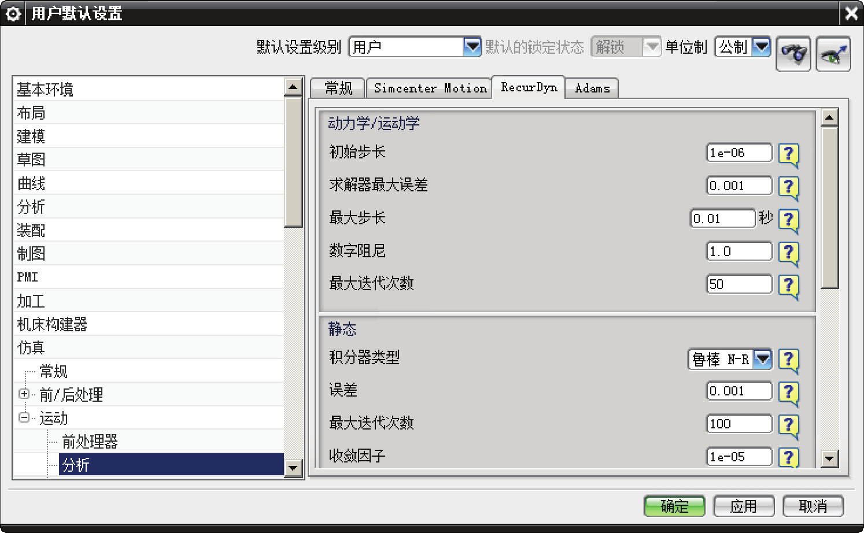Image resolution: width=864 pixels, height=533 pixels.
Task: Click the 初始步长 input field
Action: (x=739, y=153)
